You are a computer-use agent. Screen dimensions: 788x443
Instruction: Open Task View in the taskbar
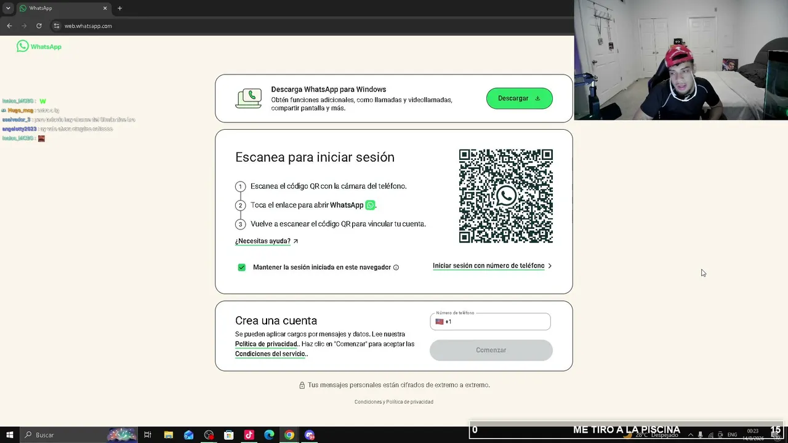148,435
